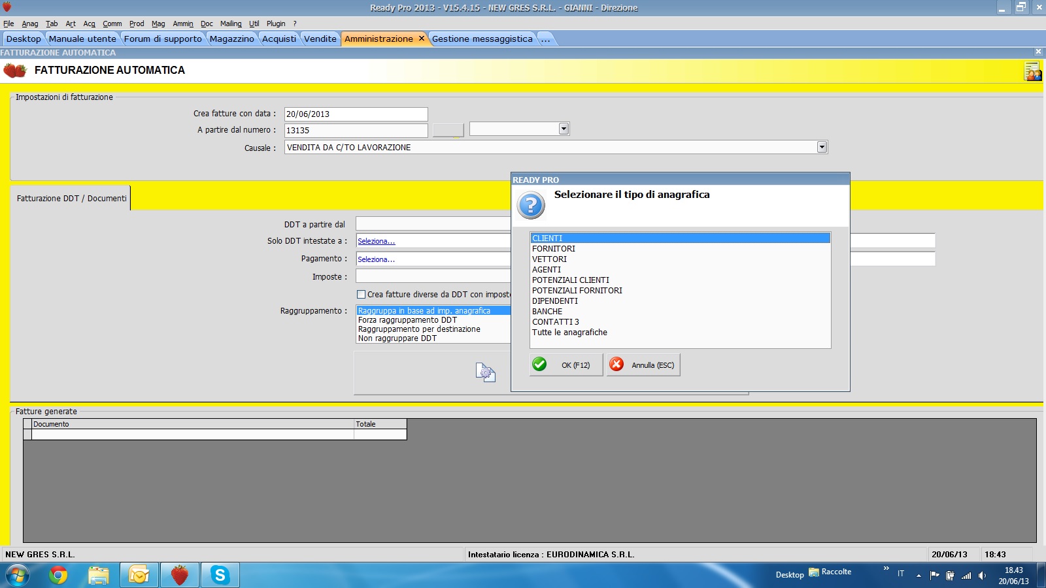The image size is (1046, 588).
Task: Open the Causale dropdown arrow
Action: 822,147
